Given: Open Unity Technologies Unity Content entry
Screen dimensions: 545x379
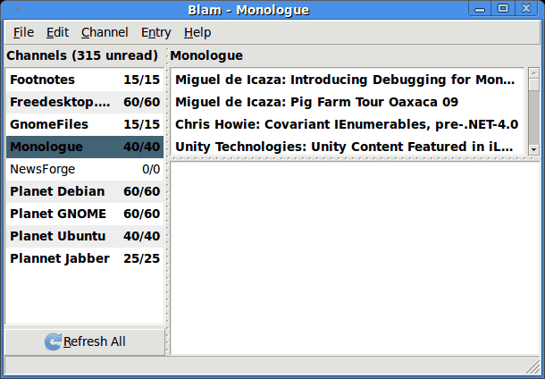Looking at the screenshot, I should 348,147.
